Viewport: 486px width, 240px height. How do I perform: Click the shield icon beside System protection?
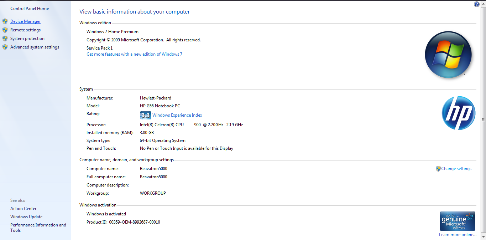pyautogui.click(x=5, y=39)
